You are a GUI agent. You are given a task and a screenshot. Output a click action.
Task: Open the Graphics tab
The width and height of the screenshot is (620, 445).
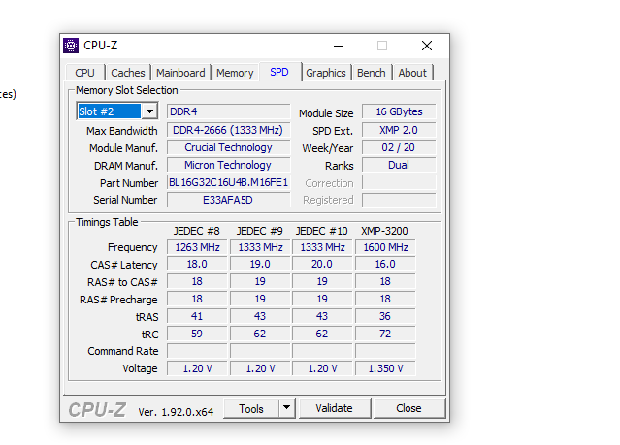coord(326,73)
